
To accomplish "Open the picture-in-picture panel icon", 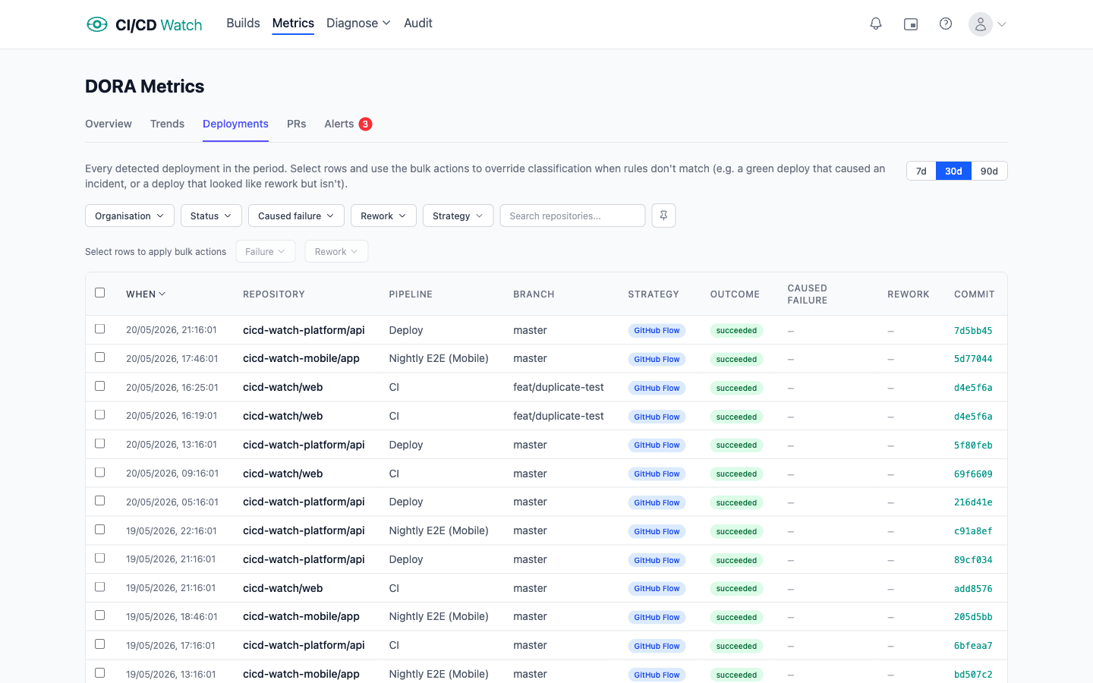I will [x=911, y=24].
